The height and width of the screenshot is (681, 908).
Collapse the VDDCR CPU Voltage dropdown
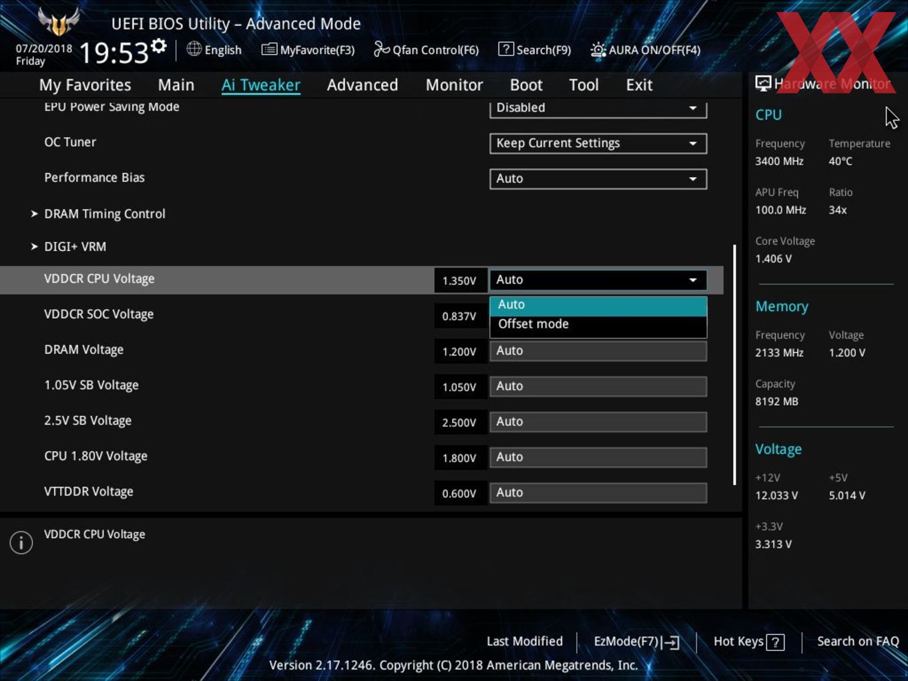(x=598, y=280)
